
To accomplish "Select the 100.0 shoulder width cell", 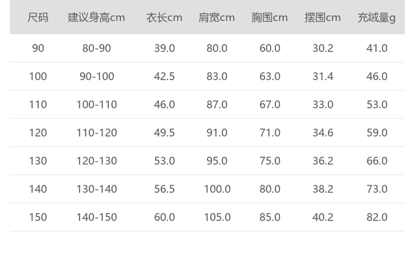I will coord(217,189).
